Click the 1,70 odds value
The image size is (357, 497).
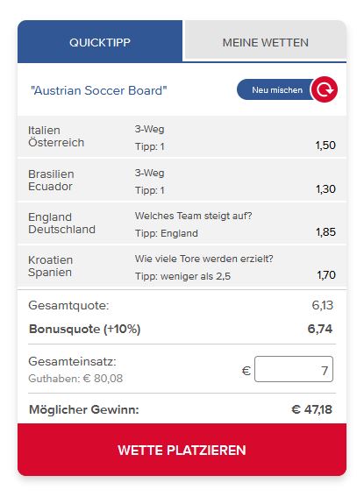pos(326,275)
